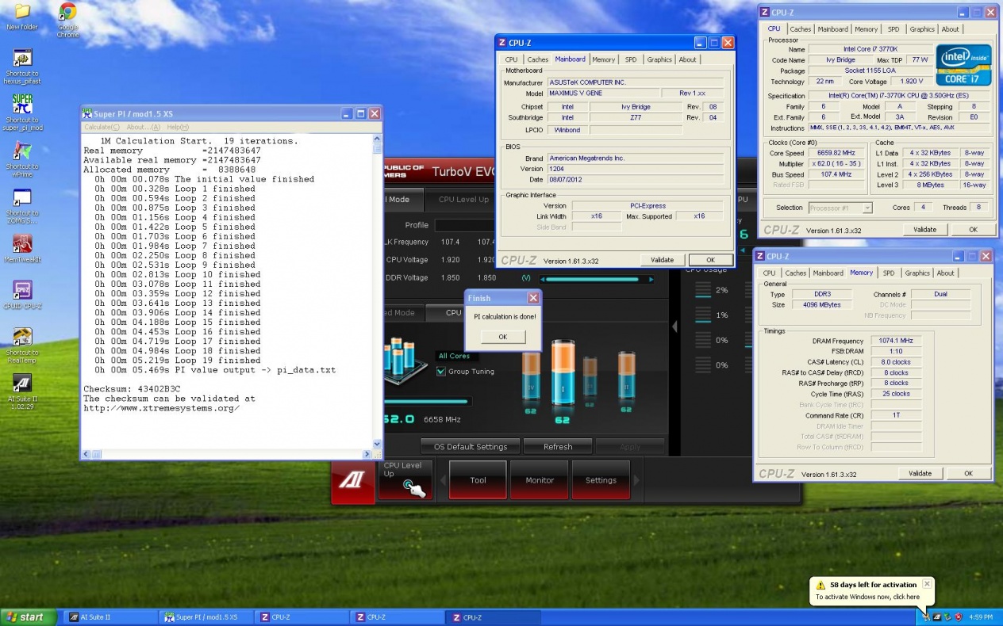Screen dimensions: 1003x626
Task: Launch the CPUID CPU-Z desktop icon
Action: [22, 291]
